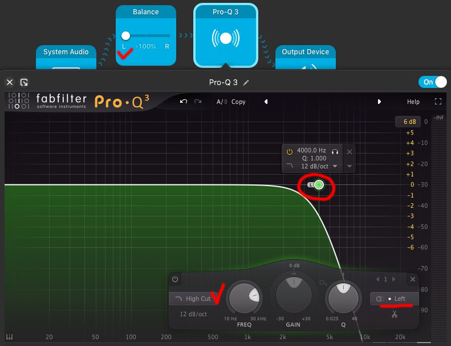Open the Help menu
451x346 pixels.
pyautogui.click(x=413, y=102)
